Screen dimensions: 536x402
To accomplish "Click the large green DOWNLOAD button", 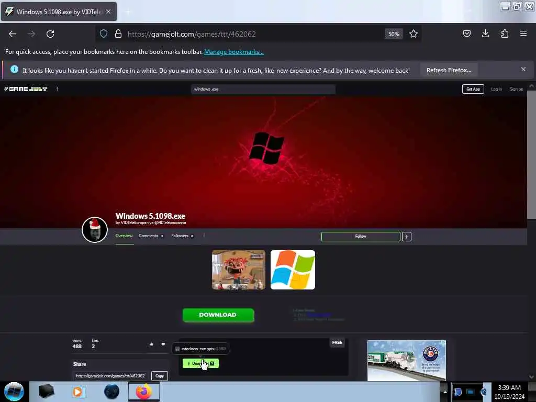I will pos(218,315).
